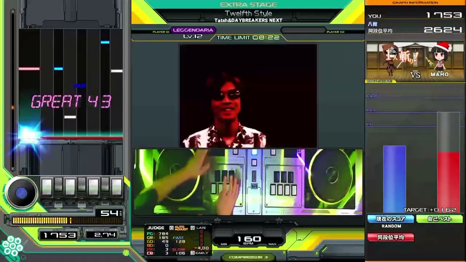Click the blue current-score graph bar
Viewport: 466px width, 262px height.
(394, 179)
